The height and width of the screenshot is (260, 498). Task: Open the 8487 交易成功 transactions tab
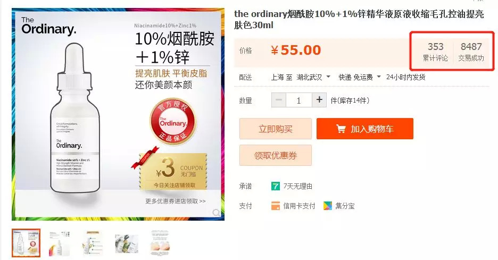471,52
